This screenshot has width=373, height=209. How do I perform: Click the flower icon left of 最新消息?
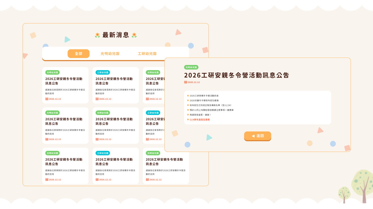click(x=97, y=35)
